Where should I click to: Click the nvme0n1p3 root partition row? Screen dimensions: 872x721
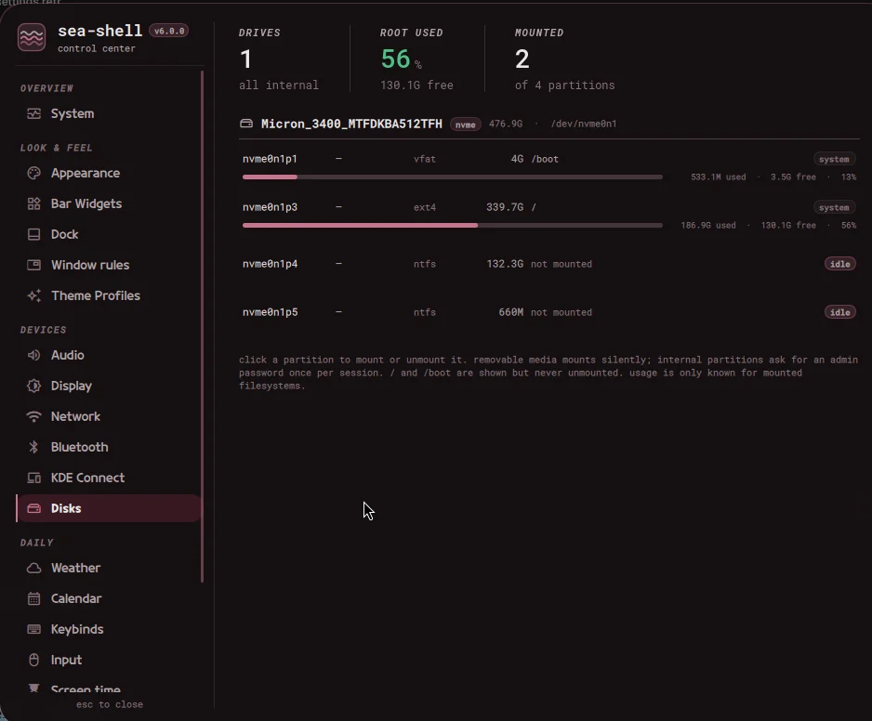pyautogui.click(x=548, y=216)
